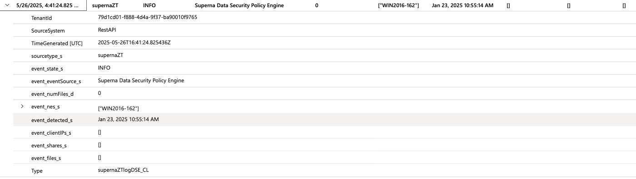This screenshot has height=179, width=636.
Task: Select the ["WIN2016-162"] value in details
Action: [118, 108]
